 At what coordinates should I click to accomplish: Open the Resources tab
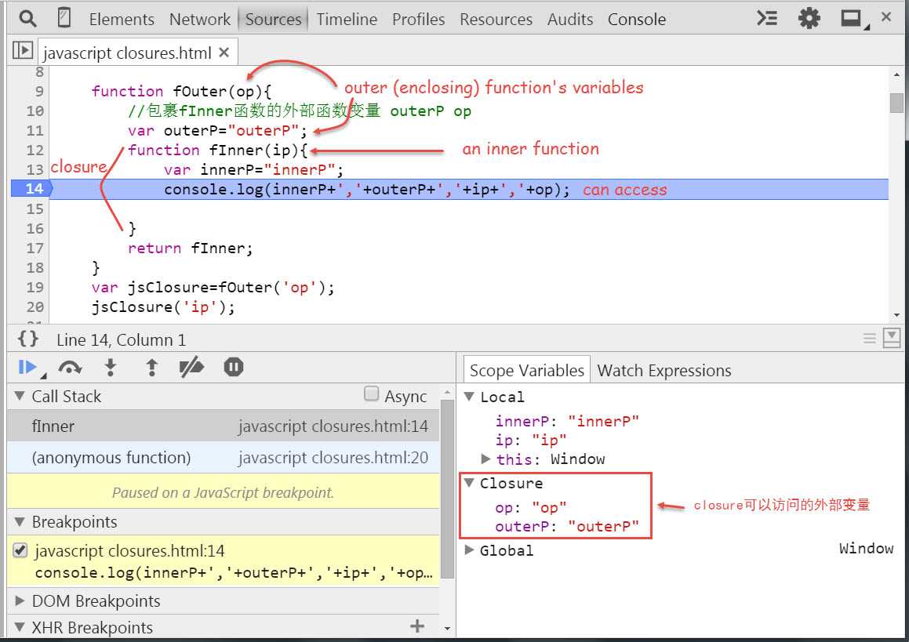[496, 19]
